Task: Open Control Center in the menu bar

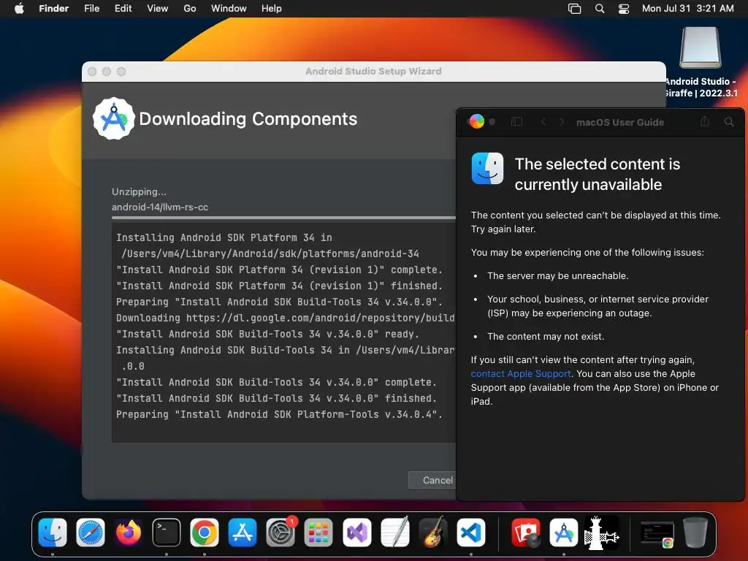Action: pos(624,9)
